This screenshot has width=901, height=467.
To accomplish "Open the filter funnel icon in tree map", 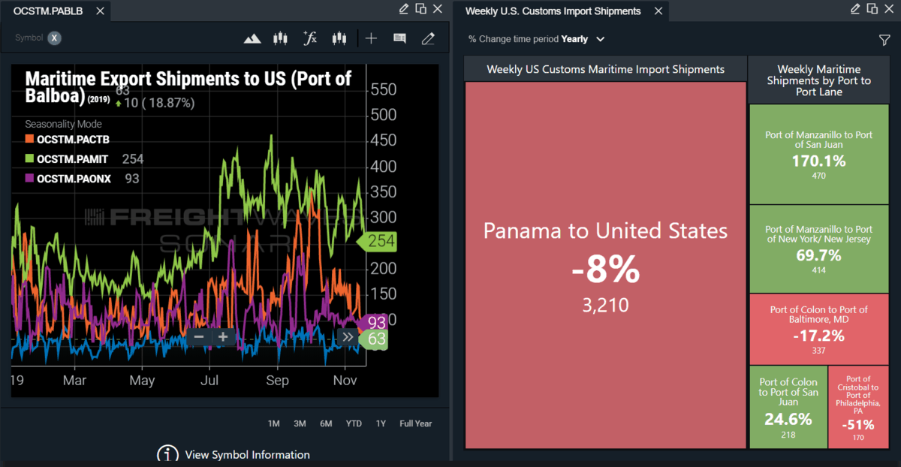I will click(x=884, y=40).
